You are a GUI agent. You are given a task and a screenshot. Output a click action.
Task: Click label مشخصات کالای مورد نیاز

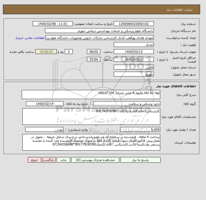178,117
